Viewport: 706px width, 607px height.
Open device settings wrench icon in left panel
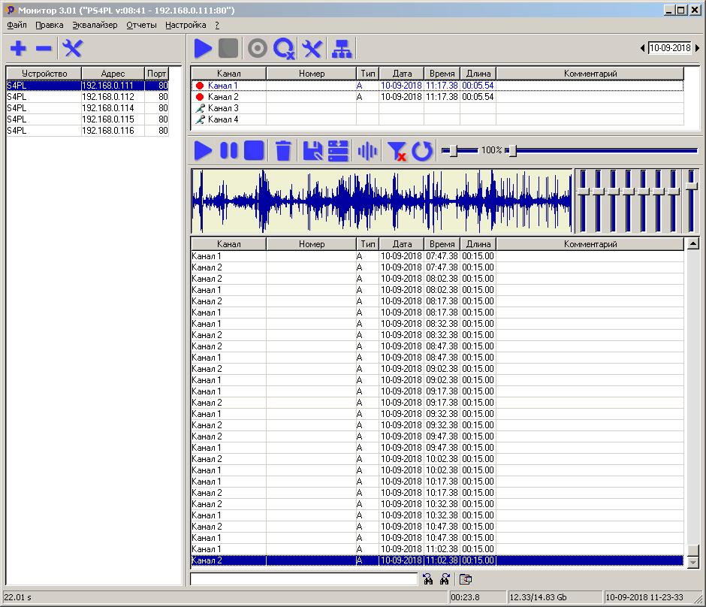[x=73, y=49]
